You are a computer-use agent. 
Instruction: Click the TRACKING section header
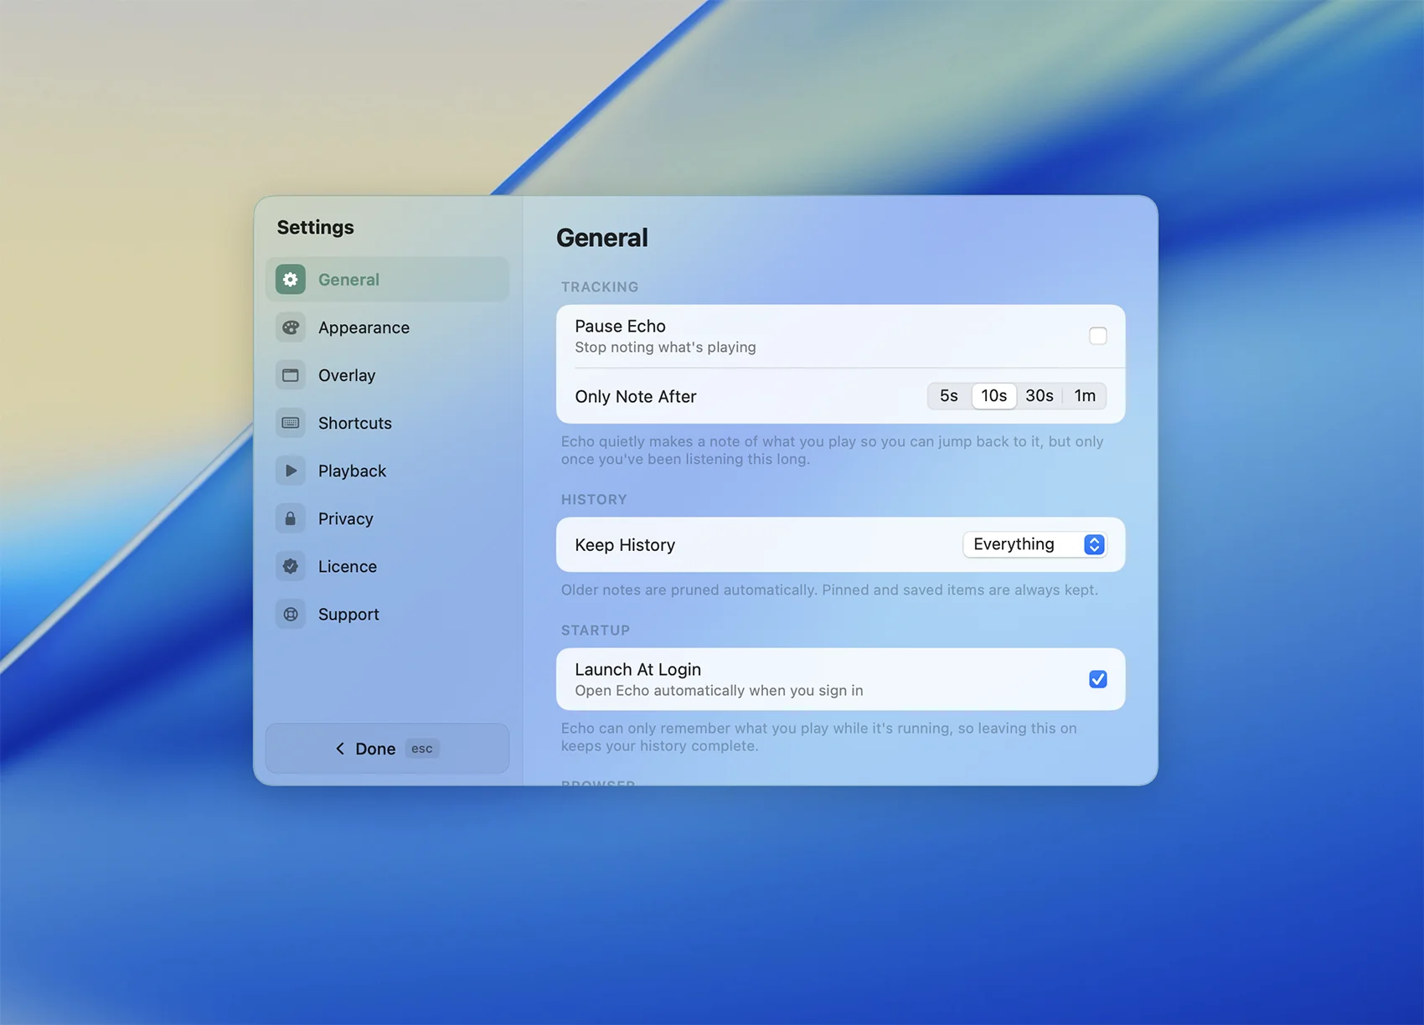point(600,287)
